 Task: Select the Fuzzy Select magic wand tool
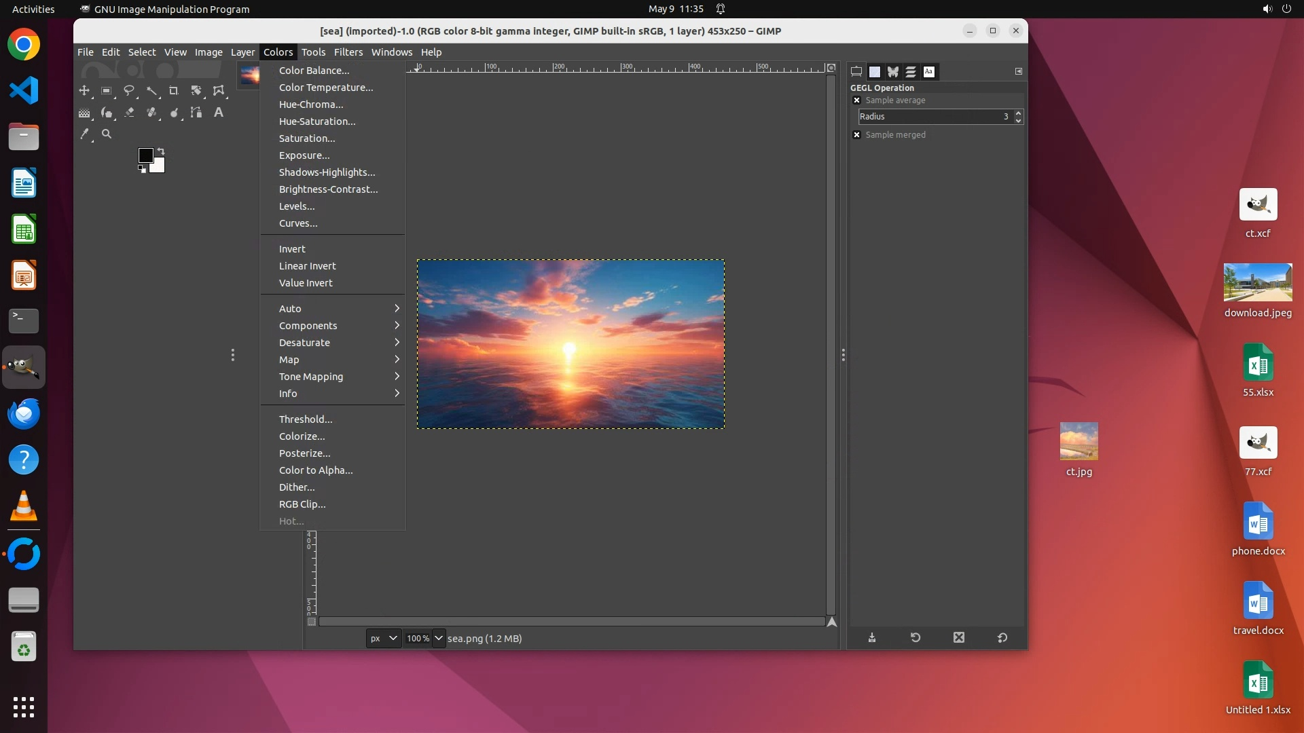point(151,90)
